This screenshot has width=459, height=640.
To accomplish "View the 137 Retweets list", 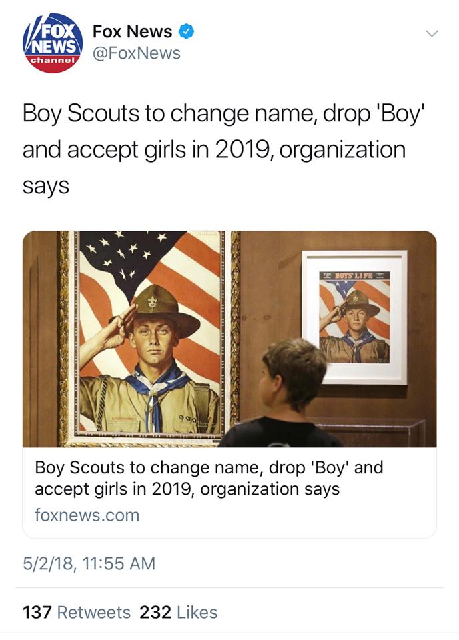I will 76,612.
